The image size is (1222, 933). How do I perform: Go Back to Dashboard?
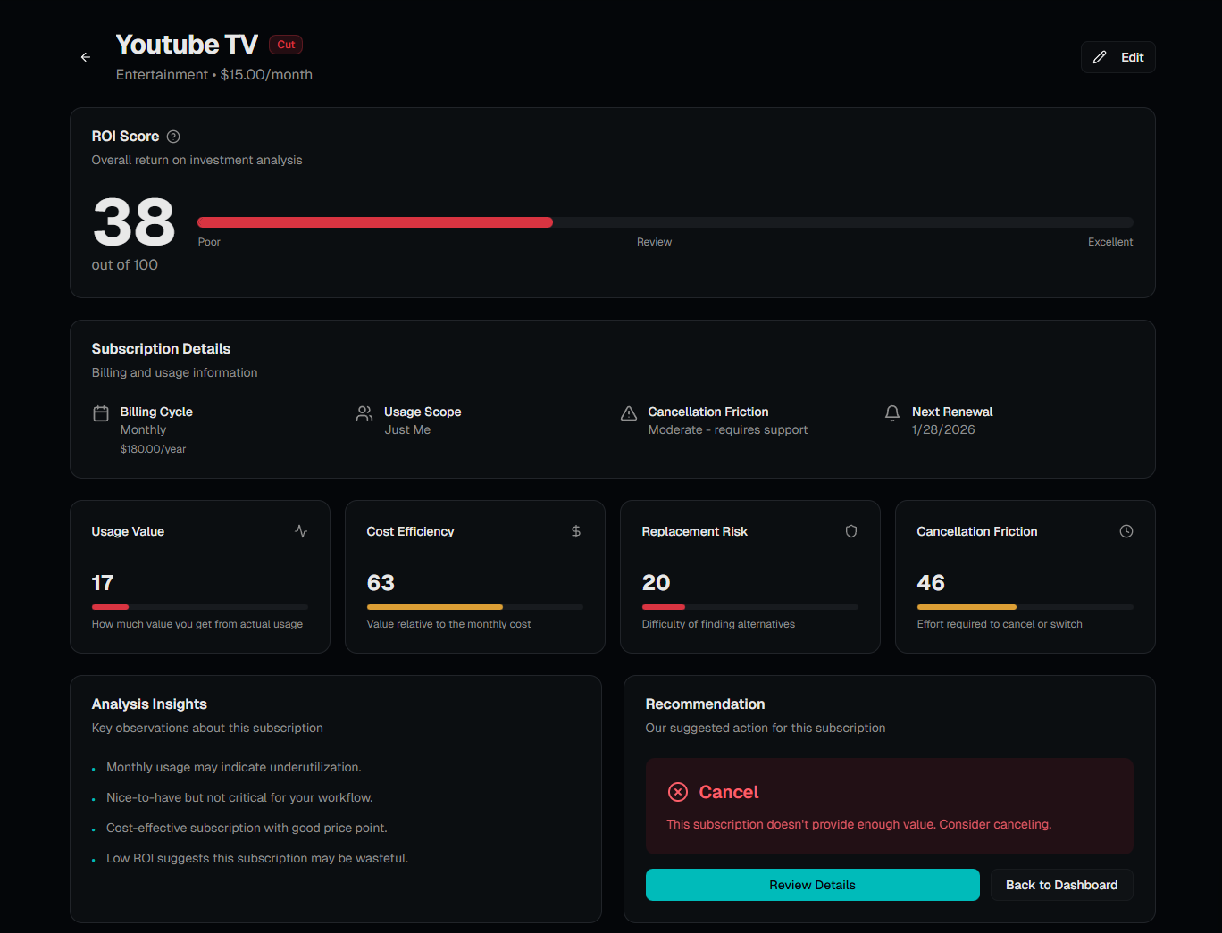(1061, 885)
